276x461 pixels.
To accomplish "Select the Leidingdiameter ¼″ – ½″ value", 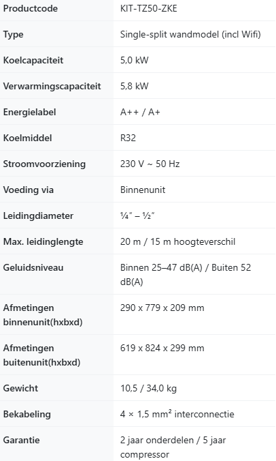I will [x=137, y=215].
